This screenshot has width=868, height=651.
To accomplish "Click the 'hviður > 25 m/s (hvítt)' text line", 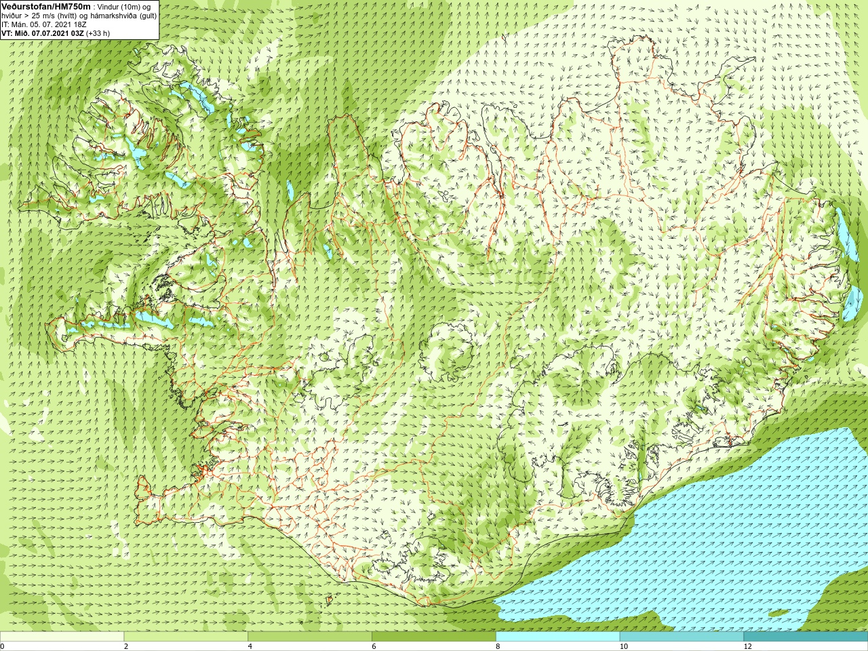I will [40, 16].
